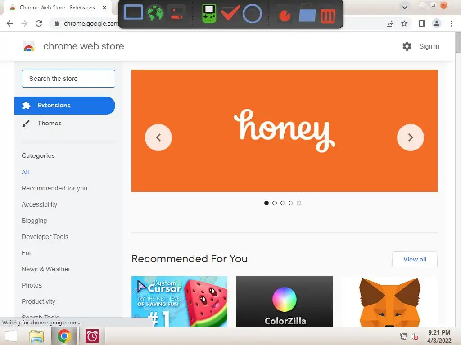Click the page vertical scrollbar thumb

458,43
